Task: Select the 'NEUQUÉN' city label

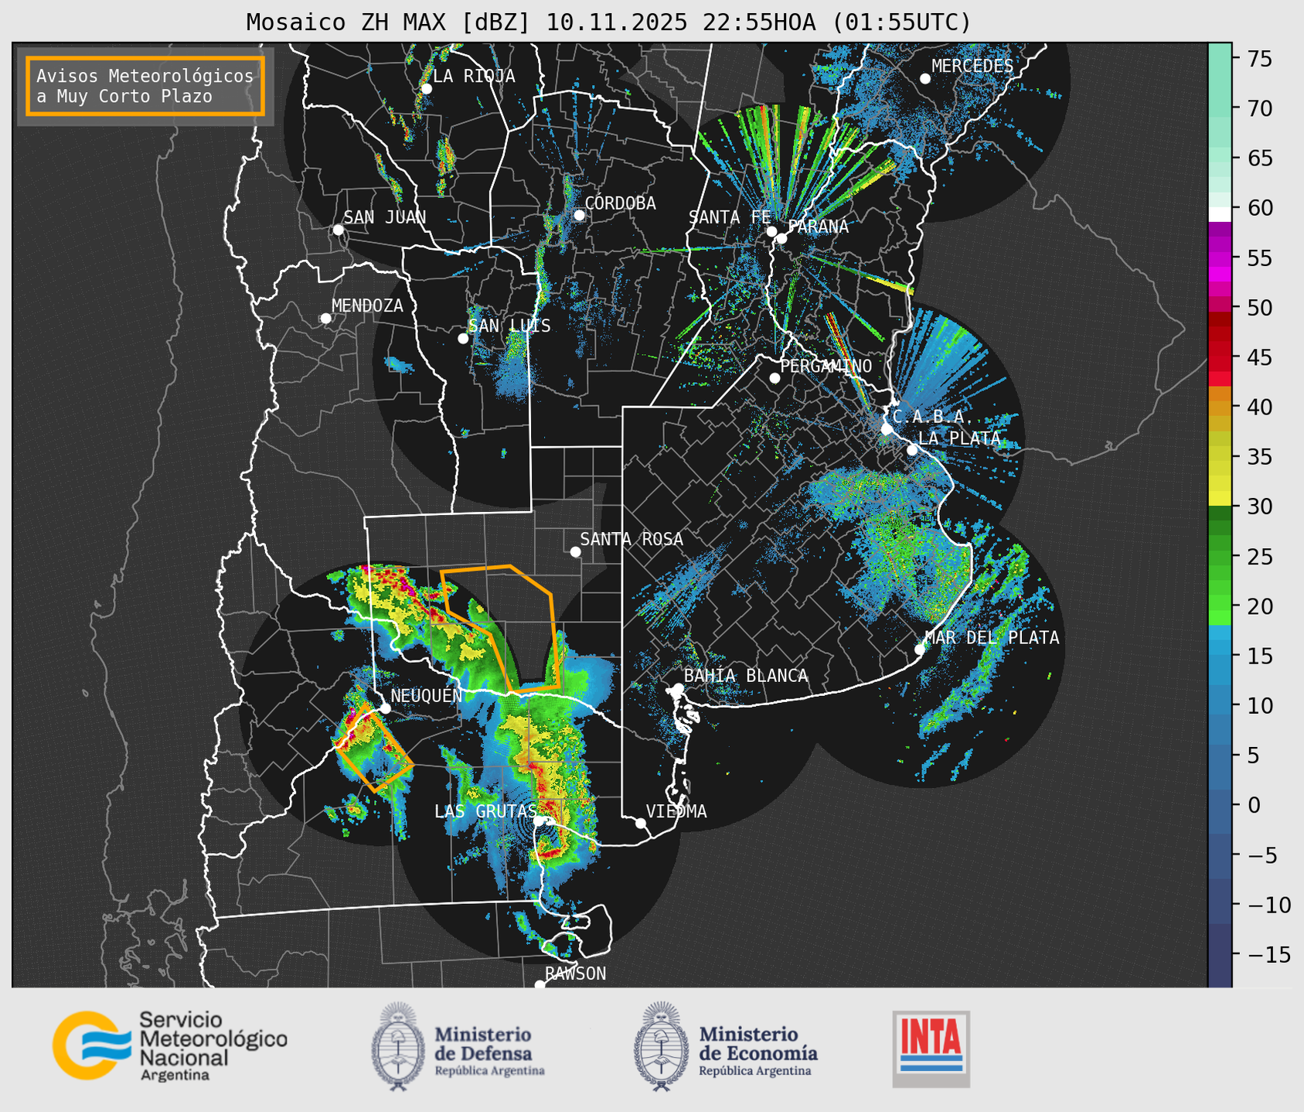Action: pyautogui.click(x=427, y=695)
